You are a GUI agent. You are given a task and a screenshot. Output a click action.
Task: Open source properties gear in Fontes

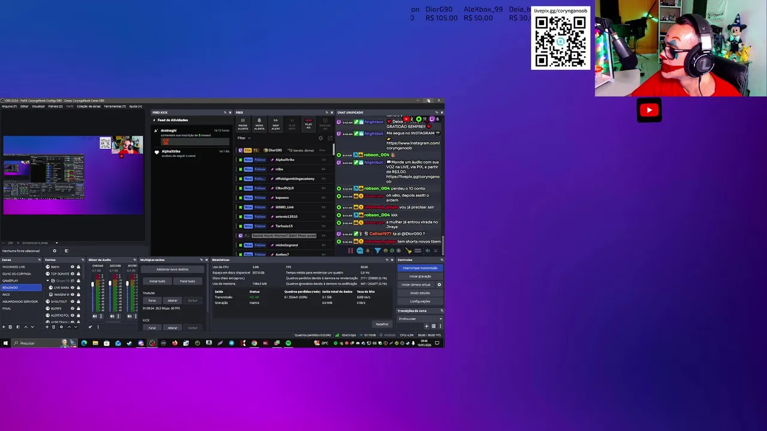pos(61,327)
